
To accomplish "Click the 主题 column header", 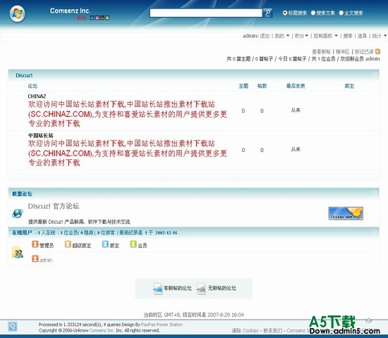I will tap(243, 86).
